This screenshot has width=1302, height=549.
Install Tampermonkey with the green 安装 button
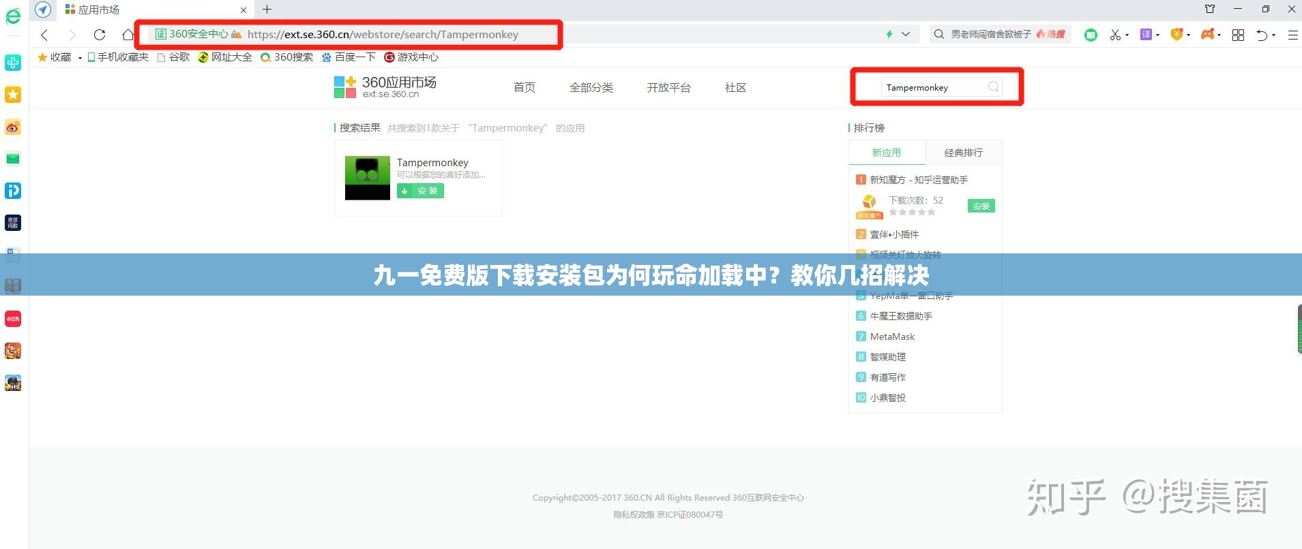[420, 191]
